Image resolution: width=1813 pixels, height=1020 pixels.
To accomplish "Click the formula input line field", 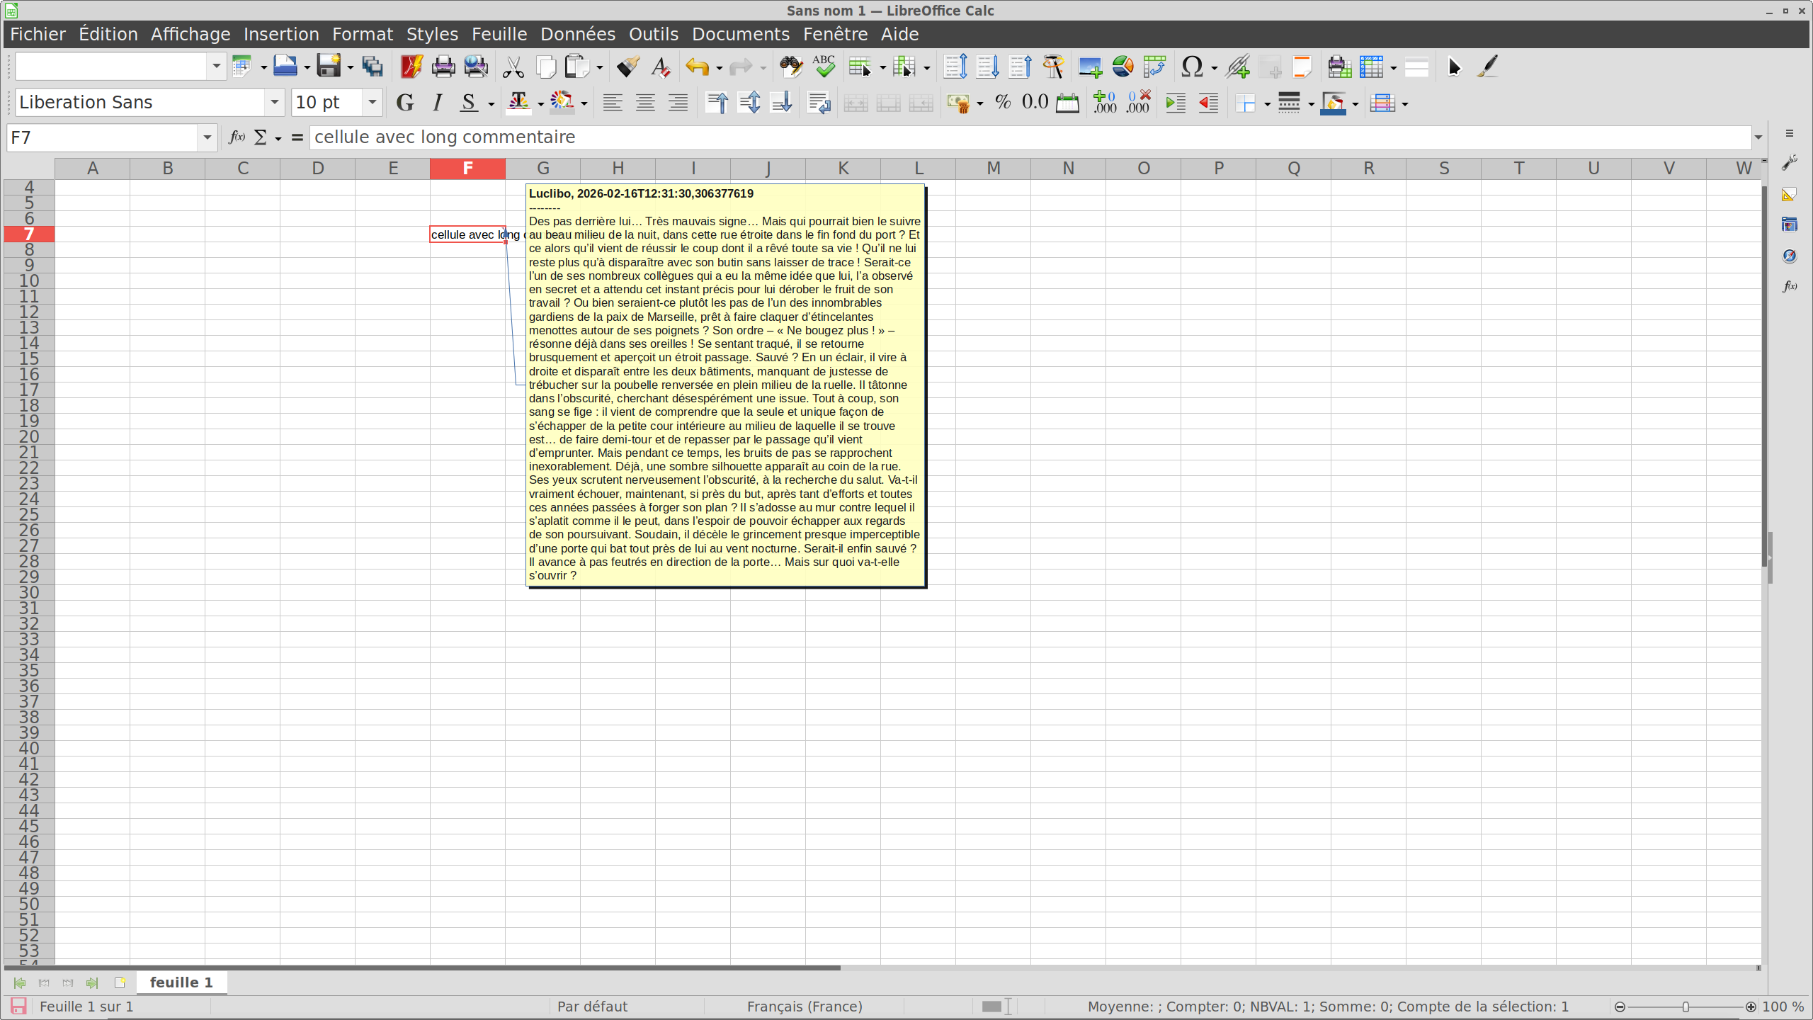I will pyautogui.click(x=1027, y=137).
